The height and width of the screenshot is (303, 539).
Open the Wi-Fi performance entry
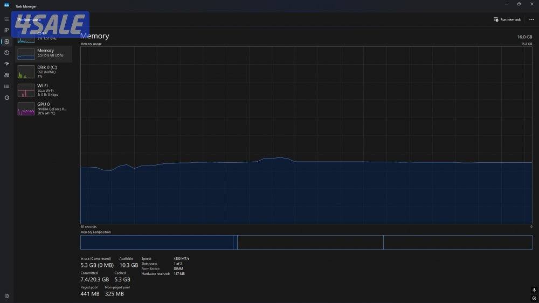click(44, 89)
